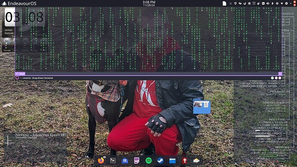
Task: Open the white document icon in tray
Action: pos(224,3)
